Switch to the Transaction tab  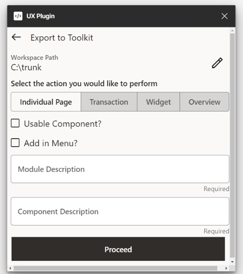tap(109, 102)
